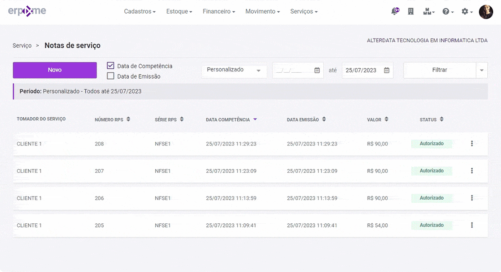
Task: Sort the table by Número RPS
Action: tap(112, 120)
